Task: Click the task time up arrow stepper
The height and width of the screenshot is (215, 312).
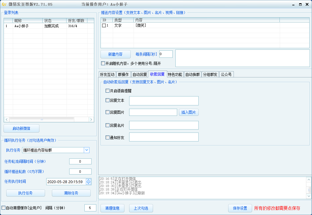Action: pos(88,180)
